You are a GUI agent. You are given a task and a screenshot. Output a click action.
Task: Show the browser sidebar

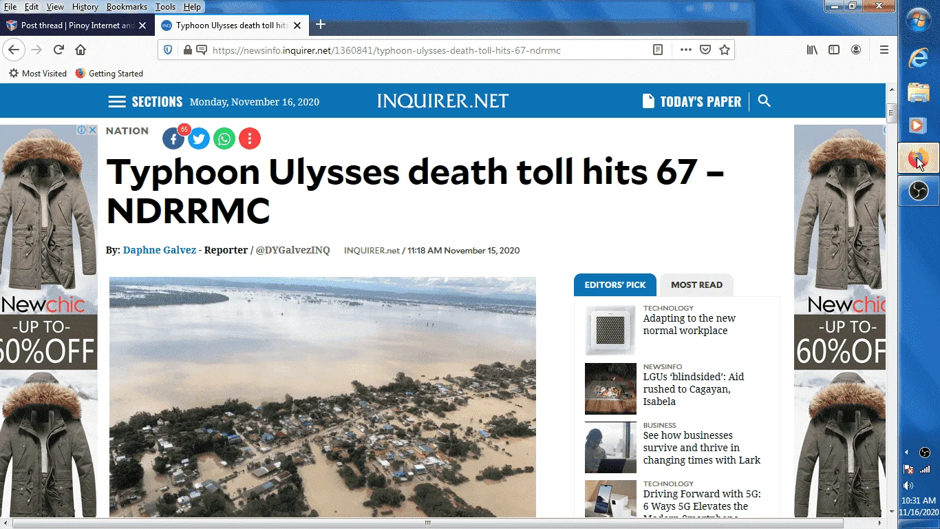[834, 50]
